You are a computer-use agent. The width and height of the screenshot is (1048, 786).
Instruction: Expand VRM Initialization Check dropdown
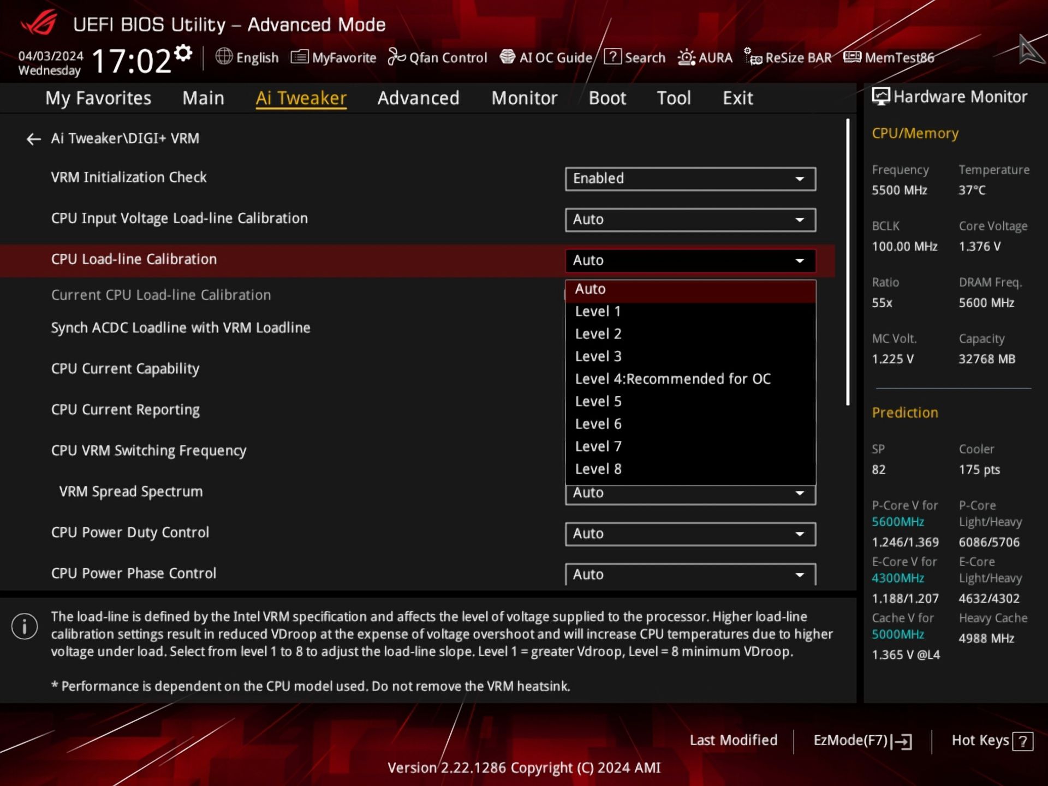(x=690, y=179)
